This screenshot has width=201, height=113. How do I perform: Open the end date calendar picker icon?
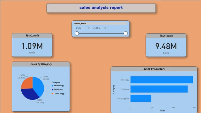(x=105, y=28)
